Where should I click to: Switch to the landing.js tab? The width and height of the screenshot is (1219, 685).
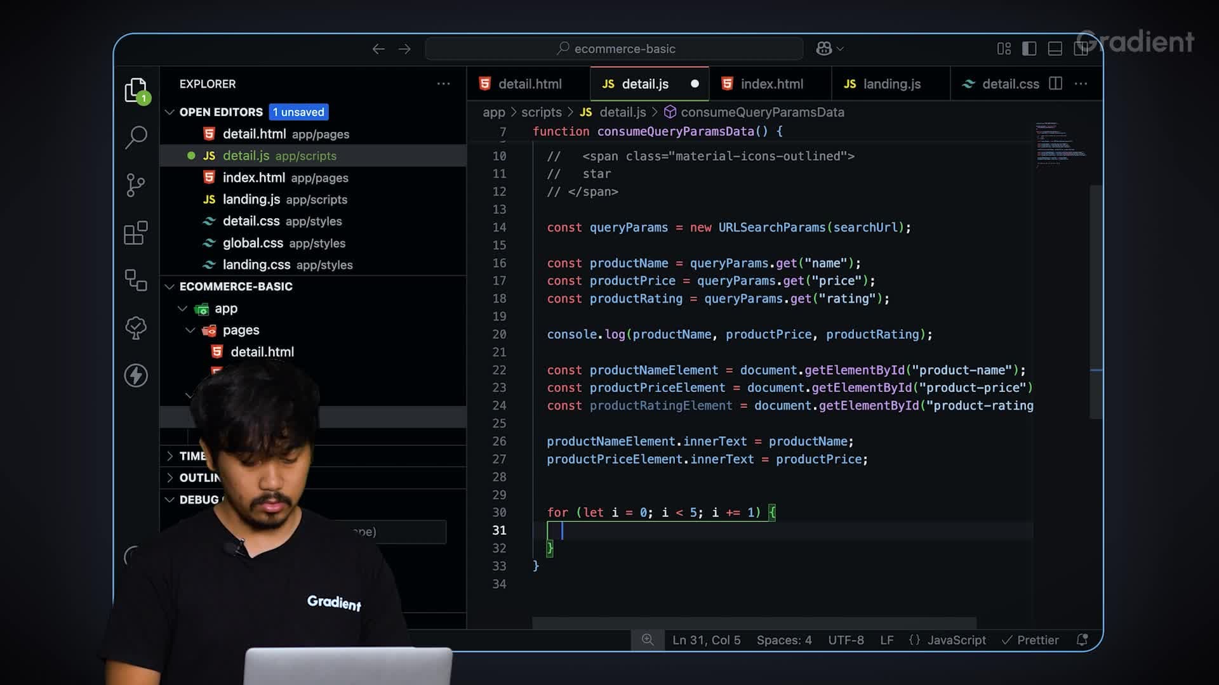pyautogui.click(x=891, y=84)
